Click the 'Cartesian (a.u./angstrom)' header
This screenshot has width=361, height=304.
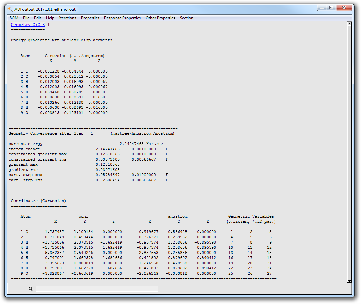coord(74,56)
